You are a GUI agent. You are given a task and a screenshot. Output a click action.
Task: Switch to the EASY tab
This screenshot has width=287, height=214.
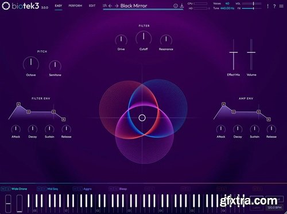point(59,6)
